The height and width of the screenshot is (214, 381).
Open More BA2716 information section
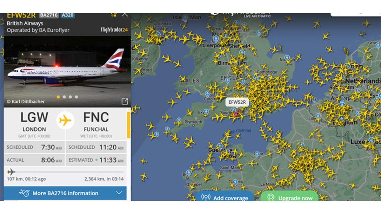[x=65, y=193]
